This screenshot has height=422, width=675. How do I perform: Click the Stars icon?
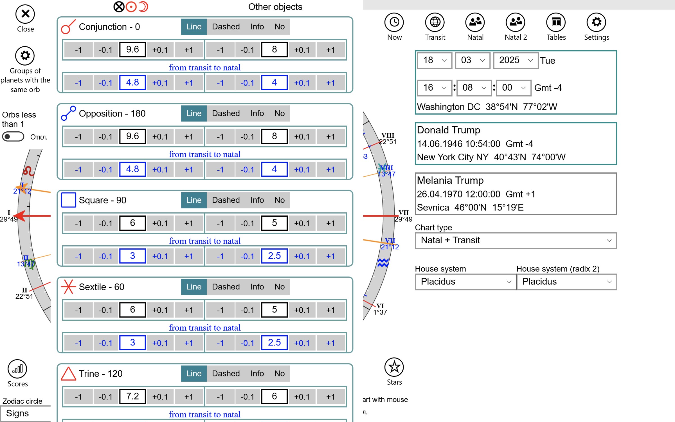tap(394, 367)
